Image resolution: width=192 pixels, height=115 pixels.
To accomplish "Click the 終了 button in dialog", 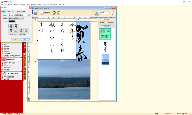I will [25, 39].
